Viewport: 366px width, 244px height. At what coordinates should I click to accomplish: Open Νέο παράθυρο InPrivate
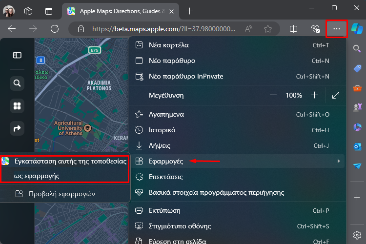[237, 76]
